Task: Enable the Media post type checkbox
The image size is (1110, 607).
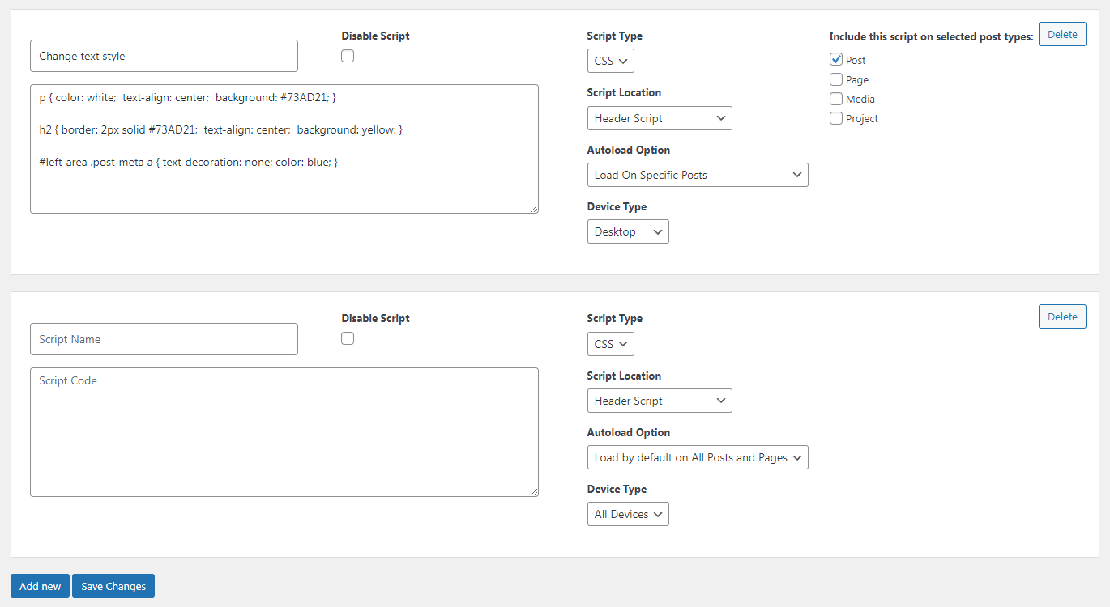Action: [x=836, y=99]
